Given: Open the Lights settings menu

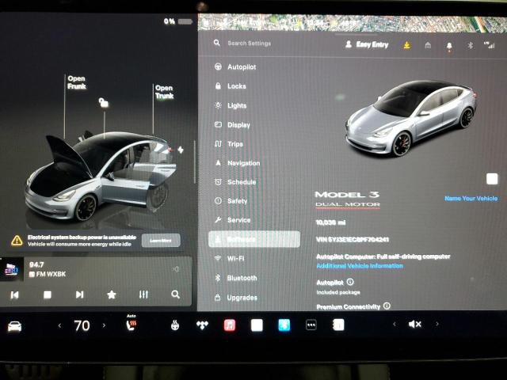Looking at the screenshot, I should point(231,105).
